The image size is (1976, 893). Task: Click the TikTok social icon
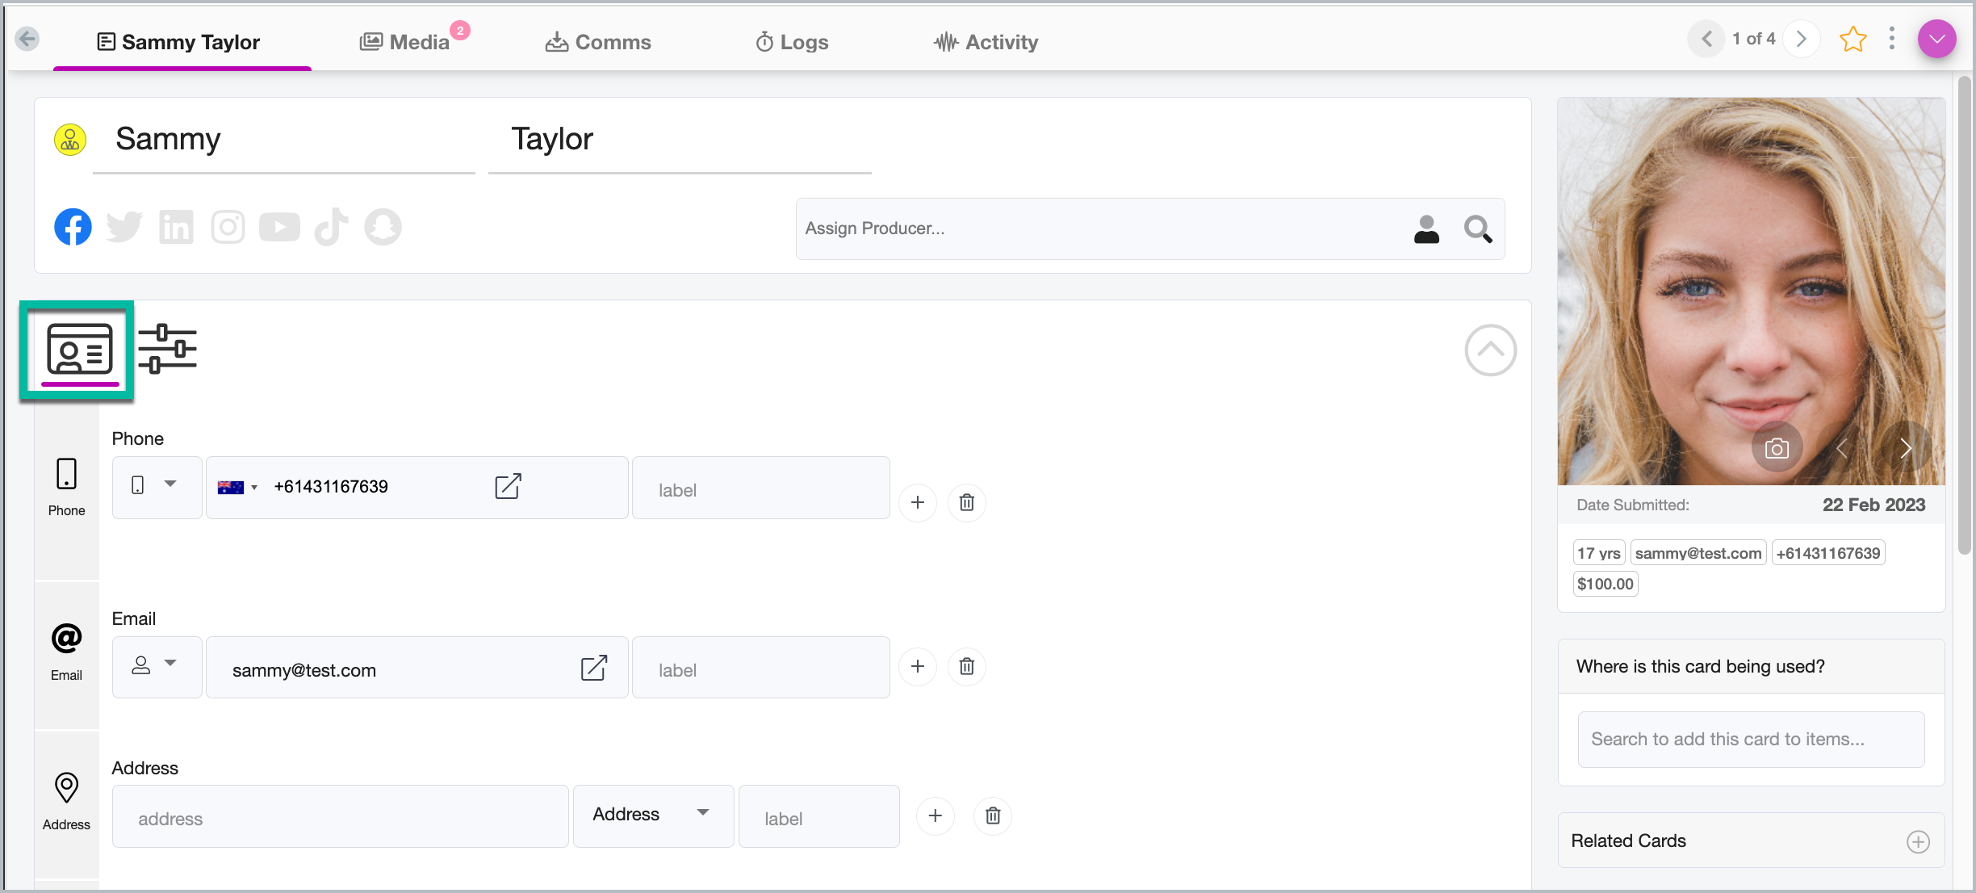point(331,227)
